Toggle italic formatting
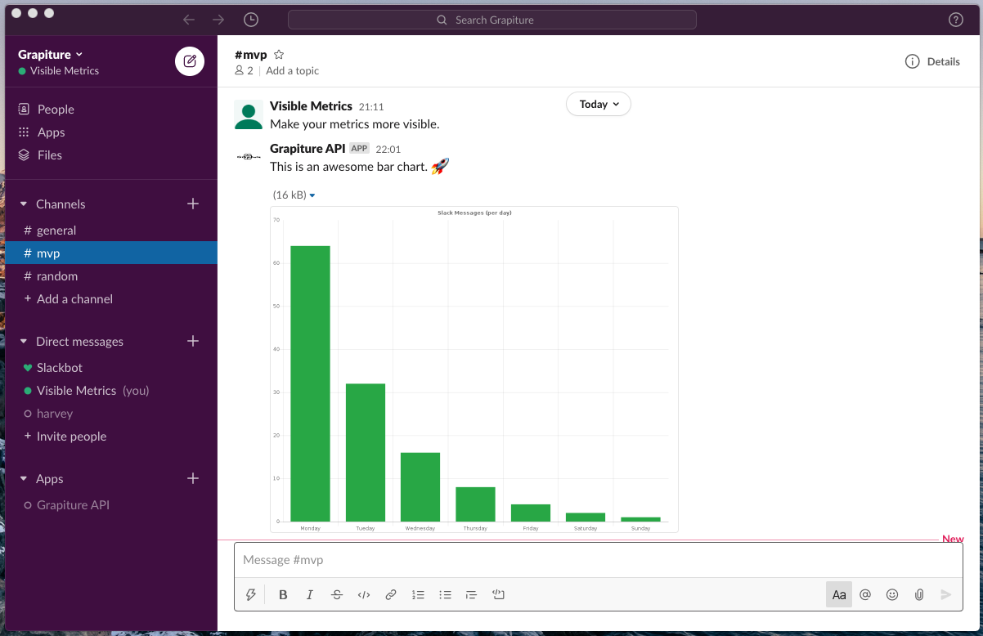 pyautogui.click(x=310, y=594)
